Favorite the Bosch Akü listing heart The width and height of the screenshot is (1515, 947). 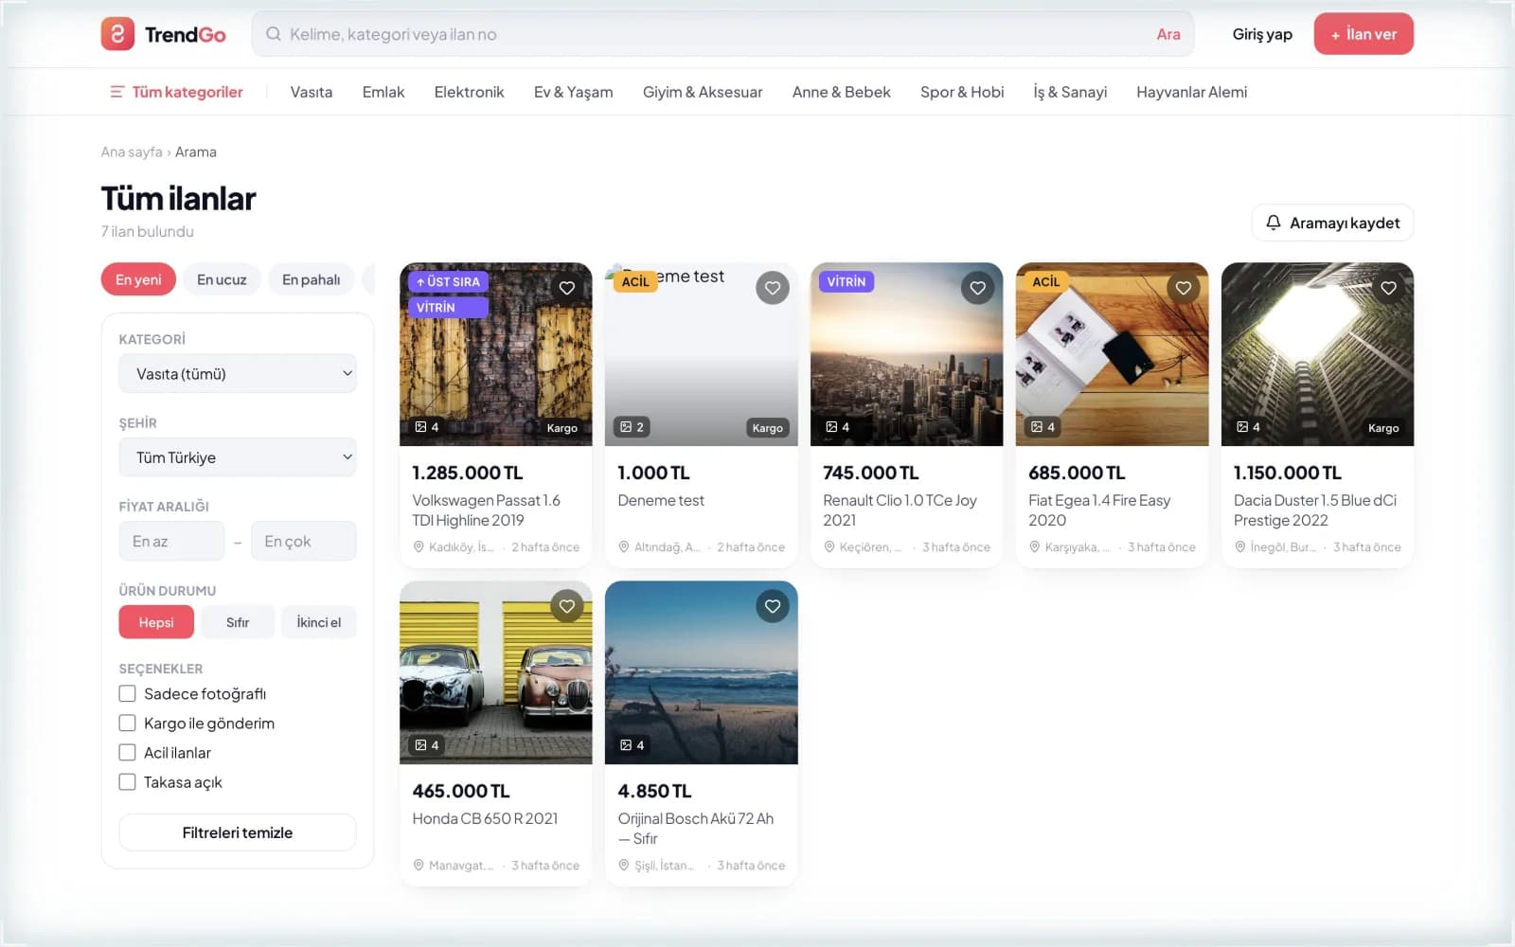point(773,606)
